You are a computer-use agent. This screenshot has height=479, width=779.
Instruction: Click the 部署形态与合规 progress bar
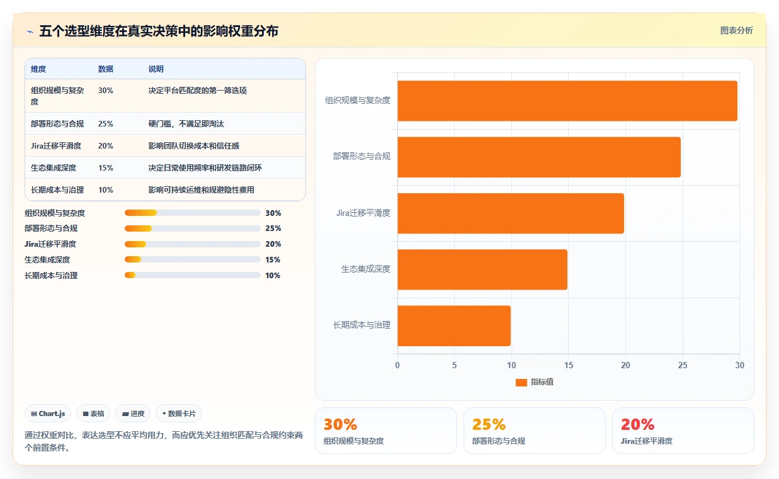[x=193, y=228]
